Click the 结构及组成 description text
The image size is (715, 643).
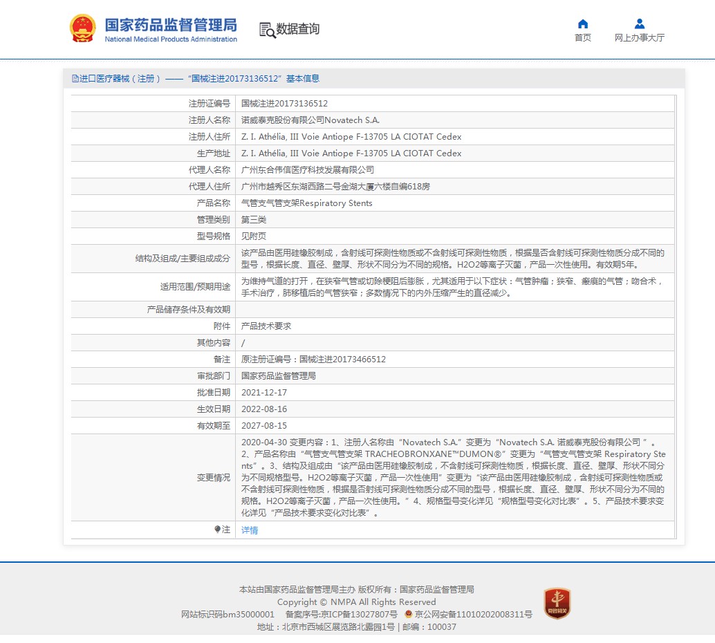[453, 259]
